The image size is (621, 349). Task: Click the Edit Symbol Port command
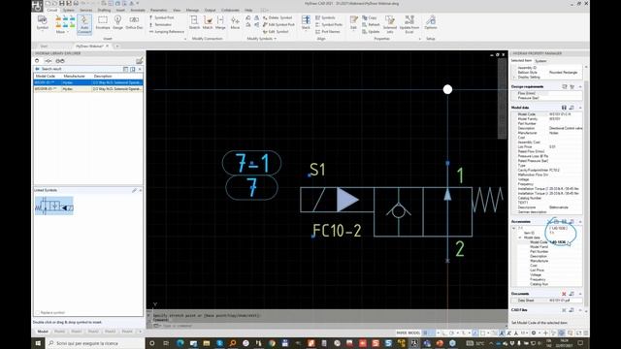coord(278,24)
